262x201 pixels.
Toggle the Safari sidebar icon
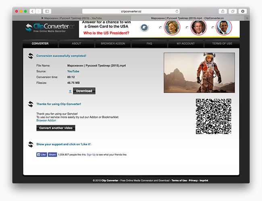pos(47,11)
